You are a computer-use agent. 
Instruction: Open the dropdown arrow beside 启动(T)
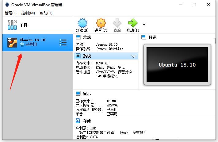(x=144, y=25)
